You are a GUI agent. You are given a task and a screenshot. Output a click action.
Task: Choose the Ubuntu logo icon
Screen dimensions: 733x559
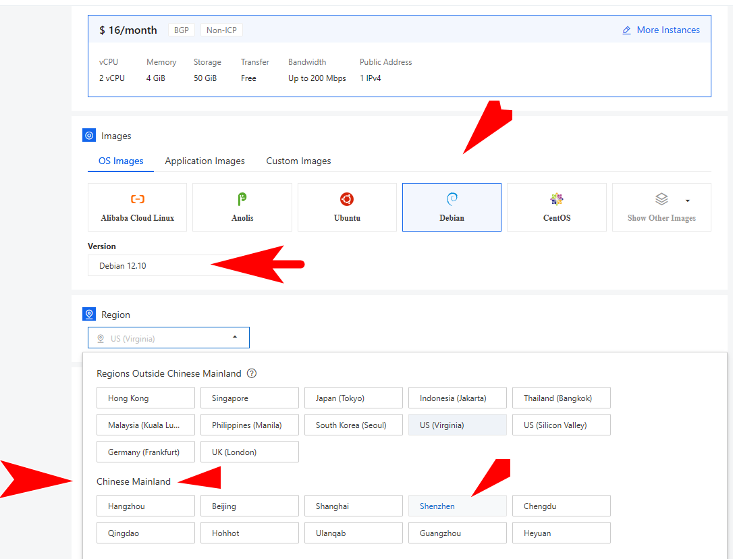click(x=347, y=199)
